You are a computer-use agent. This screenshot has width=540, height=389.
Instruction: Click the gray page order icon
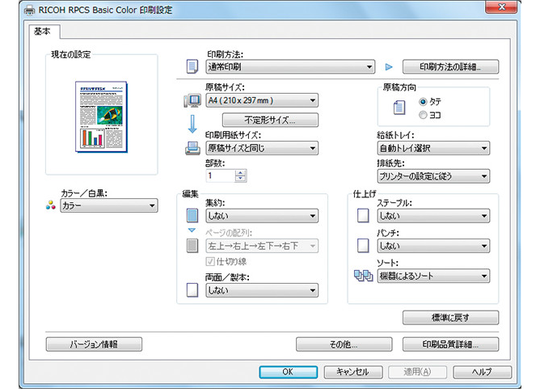pos(192,246)
